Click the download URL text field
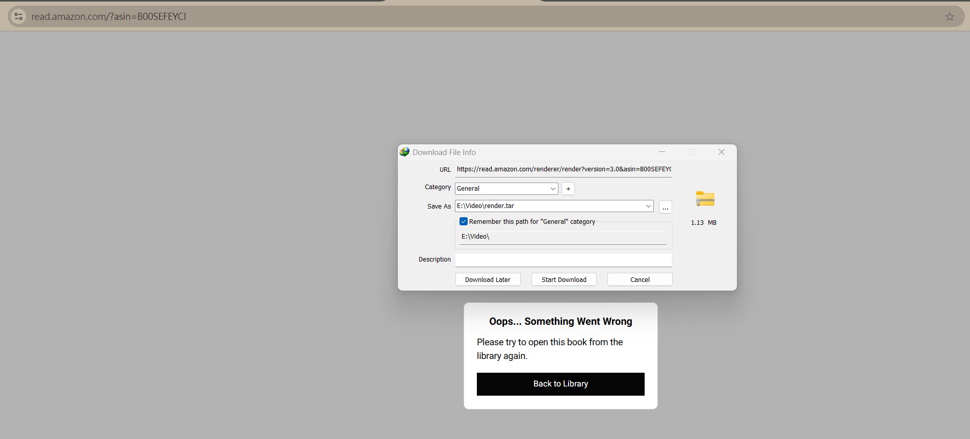The image size is (970, 439). pos(563,169)
